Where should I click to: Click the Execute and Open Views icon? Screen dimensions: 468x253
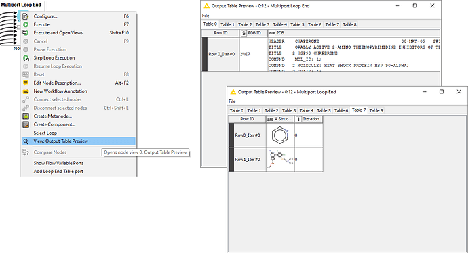click(26, 32)
